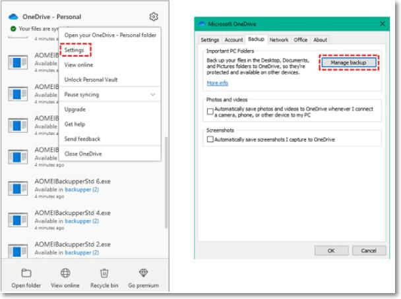Click the Open folder icon in the bottom bar

coord(26,273)
